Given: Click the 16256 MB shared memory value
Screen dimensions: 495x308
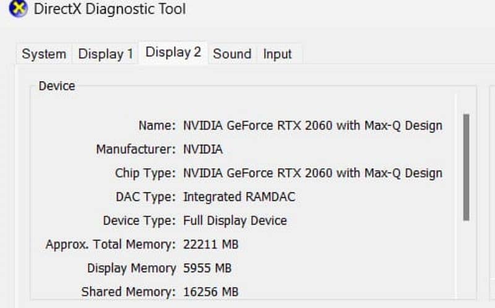Looking at the screenshot, I should [210, 291].
